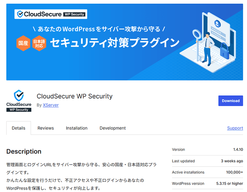
Task: Click the banner tagline あなたのWordPressをサイバー攻撃から守る
Action: [99, 29]
